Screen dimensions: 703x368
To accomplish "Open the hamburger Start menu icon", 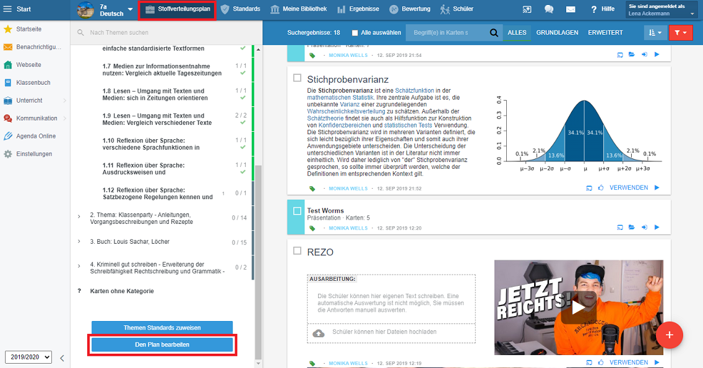I will coord(7,9).
